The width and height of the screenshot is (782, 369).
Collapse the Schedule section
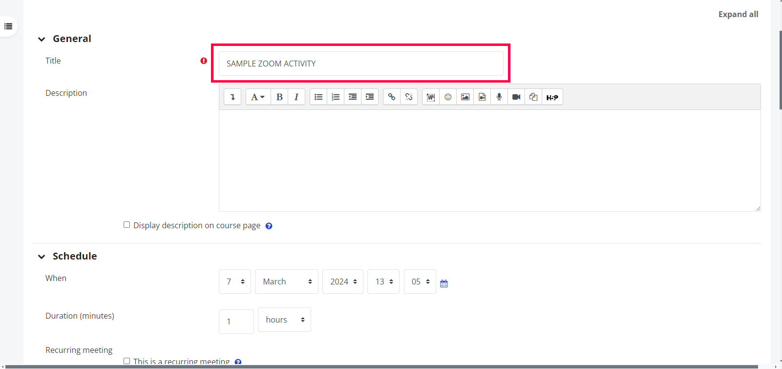pos(42,257)
